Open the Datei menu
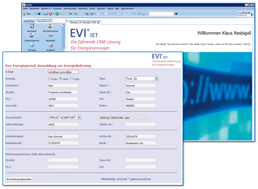Screen dimensions: 258x189 coord(25,8)
